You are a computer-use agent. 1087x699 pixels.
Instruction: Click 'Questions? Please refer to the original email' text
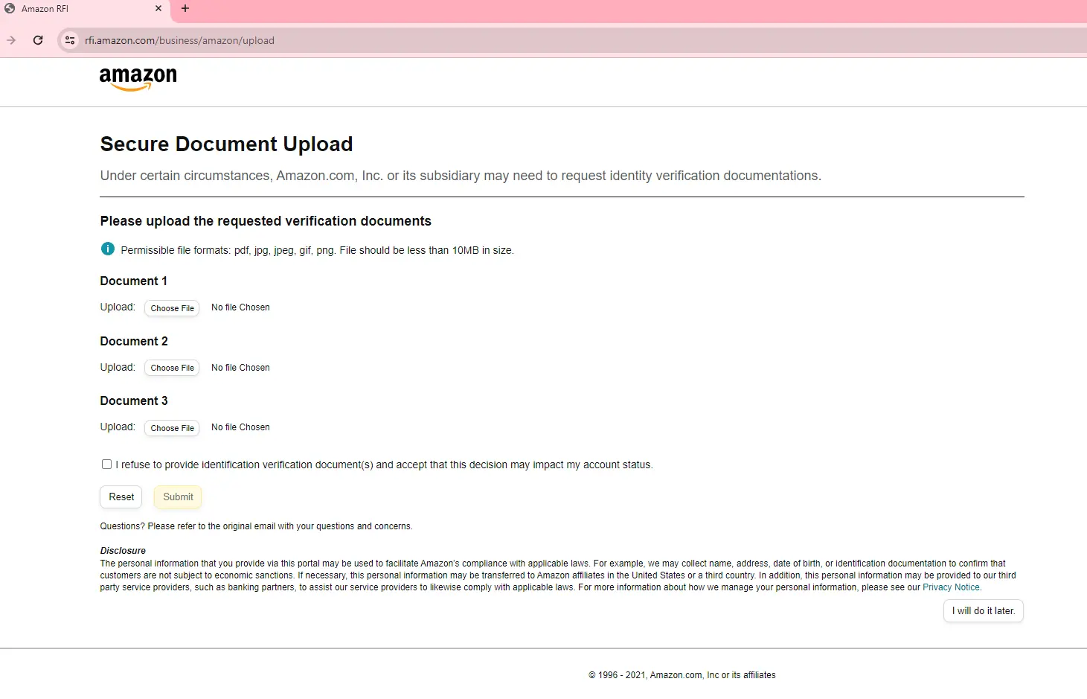pos(257,526)
